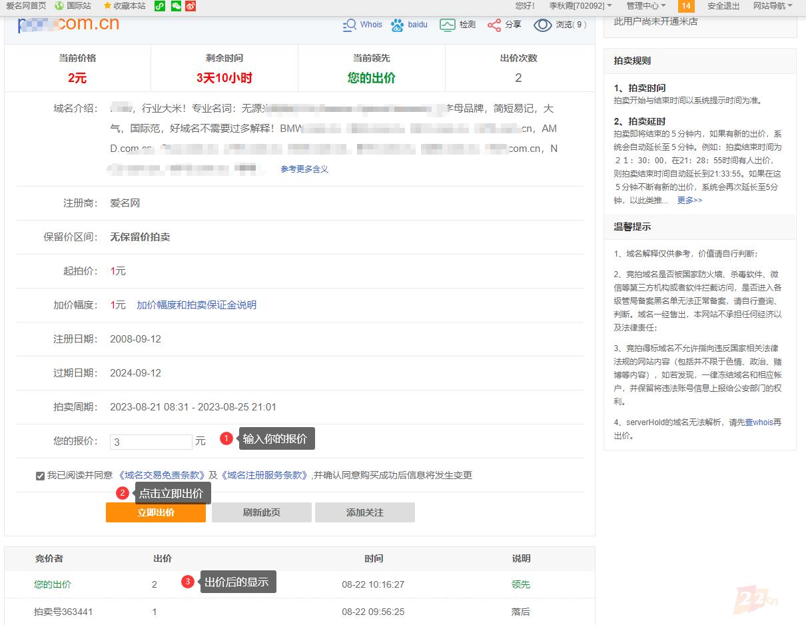Click the Whois lookup icon
The height and width of the screenshot is (625, 806).
[349, 25]
